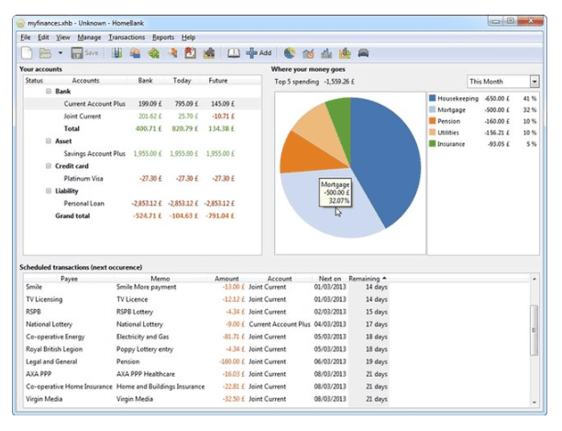Open the categories manager icon
562x431 pixels.
pos(154,53)
